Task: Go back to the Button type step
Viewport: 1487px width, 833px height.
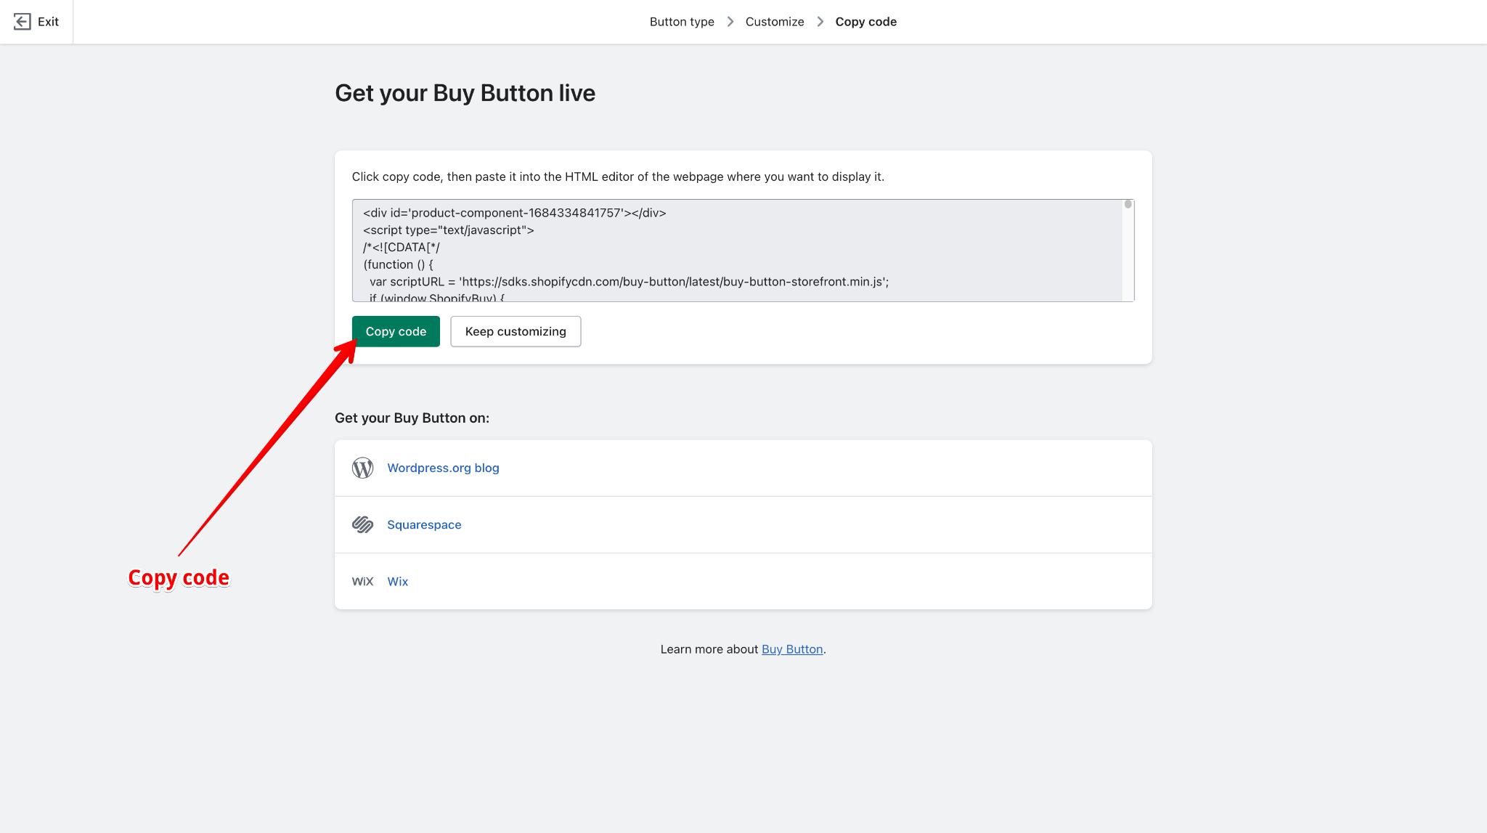Action: pyautogui.click(x=681, y=21)
